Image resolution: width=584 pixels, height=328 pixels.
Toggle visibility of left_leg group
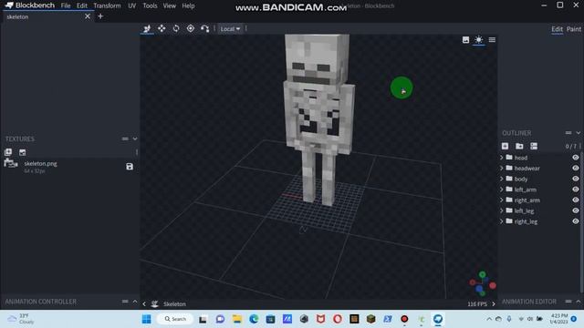coord(576,210)
